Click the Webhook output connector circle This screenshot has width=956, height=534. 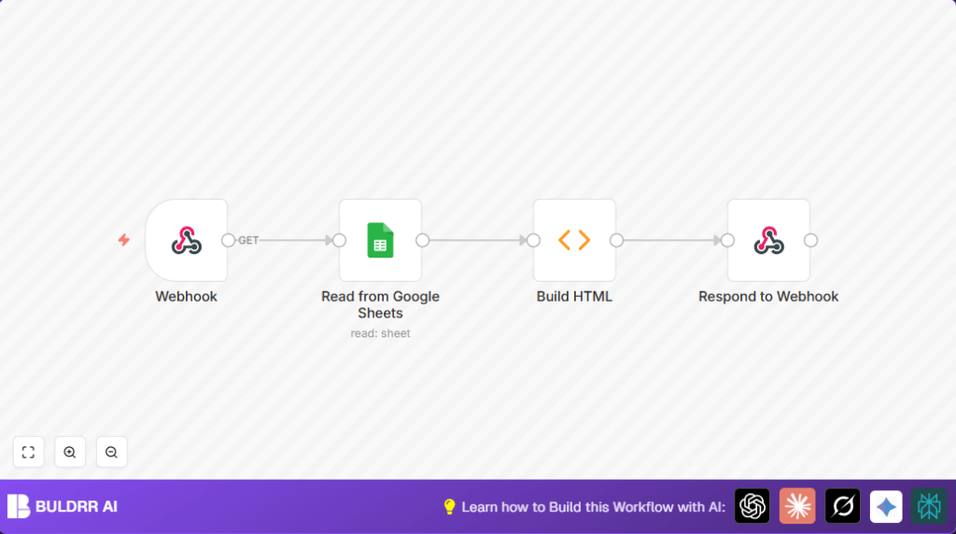[228, 240]
